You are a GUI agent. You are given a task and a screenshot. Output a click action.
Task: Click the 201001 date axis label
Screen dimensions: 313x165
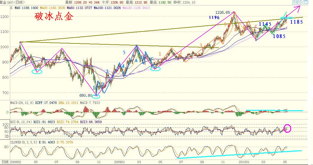[x=244, y=162]
